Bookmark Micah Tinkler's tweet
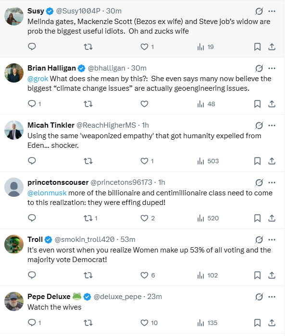This screenshot has width=289, height=336. click(257, 161)
